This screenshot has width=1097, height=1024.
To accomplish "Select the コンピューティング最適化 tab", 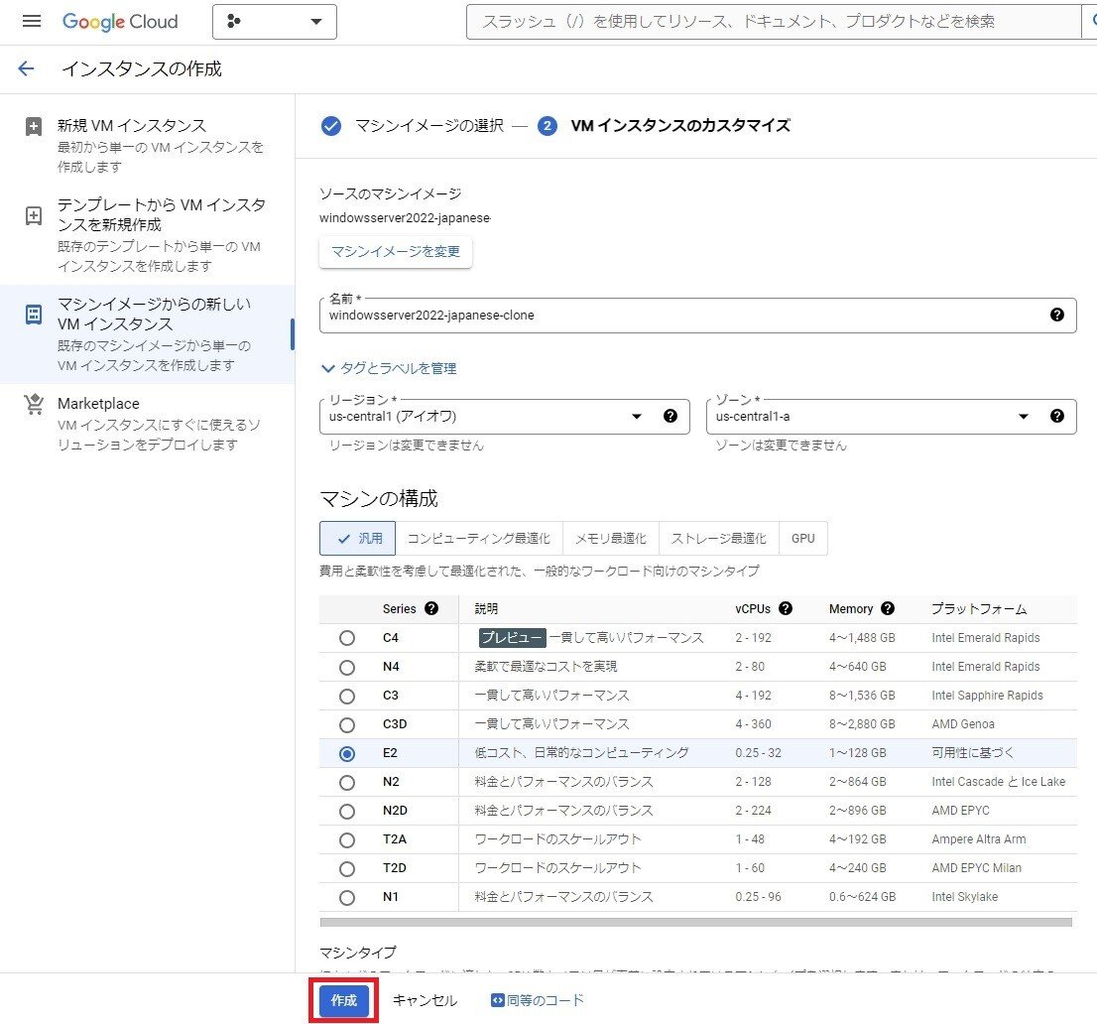I will coord(478,538).
